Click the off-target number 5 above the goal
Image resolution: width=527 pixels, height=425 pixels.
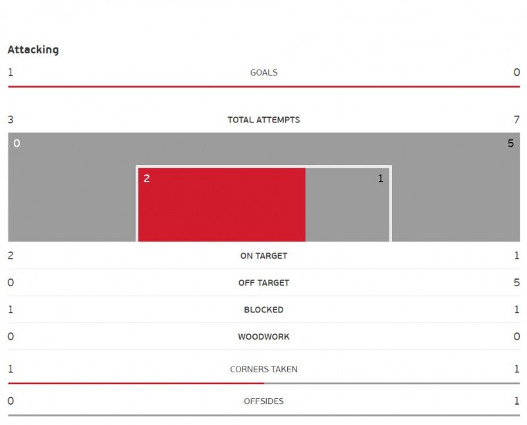pyautogui.click(x=511, y=143)
